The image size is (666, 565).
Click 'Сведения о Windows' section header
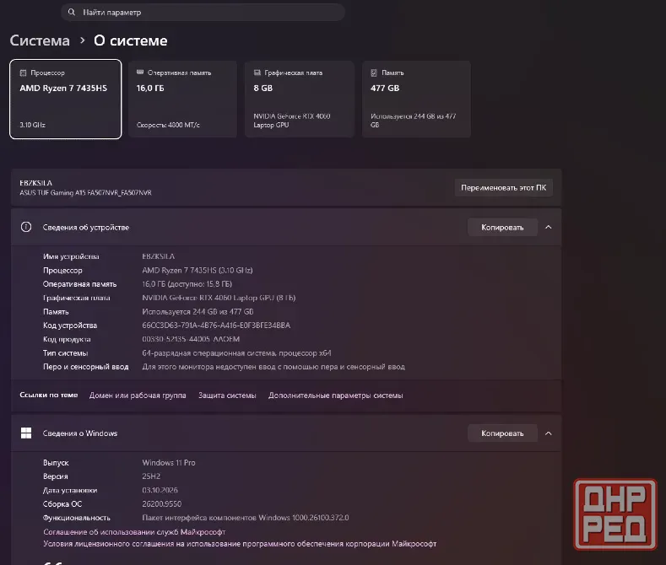pos(286,433)
